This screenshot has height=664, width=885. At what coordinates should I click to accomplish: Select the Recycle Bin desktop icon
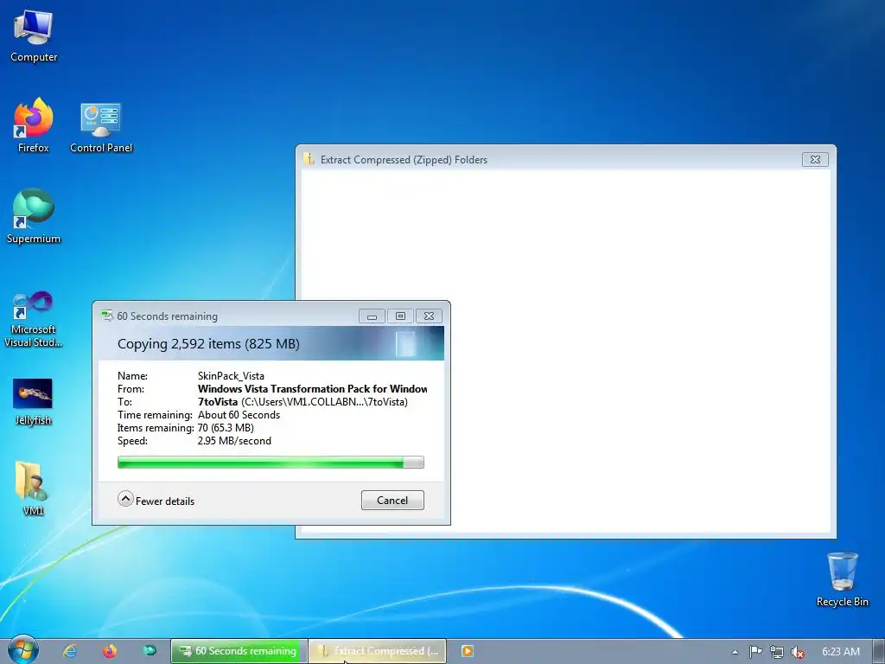[842, 579]
